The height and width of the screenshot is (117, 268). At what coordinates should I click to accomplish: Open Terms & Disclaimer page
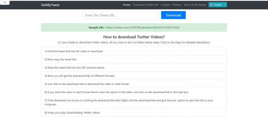coord(195,5)
